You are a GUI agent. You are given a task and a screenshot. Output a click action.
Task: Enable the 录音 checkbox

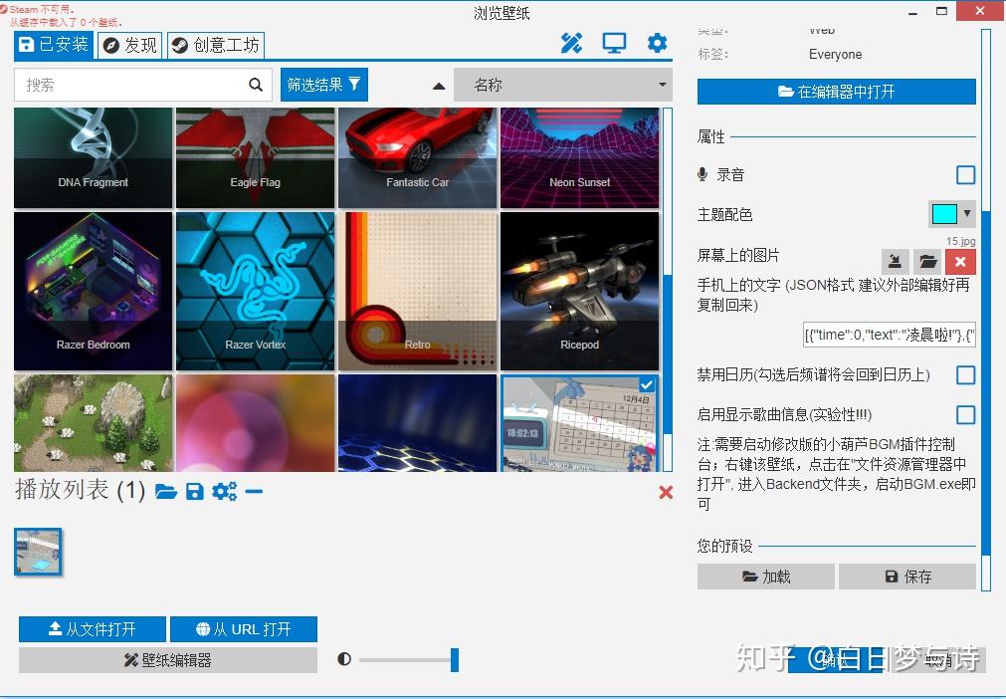pyautogui.click(x=965, y=174)
